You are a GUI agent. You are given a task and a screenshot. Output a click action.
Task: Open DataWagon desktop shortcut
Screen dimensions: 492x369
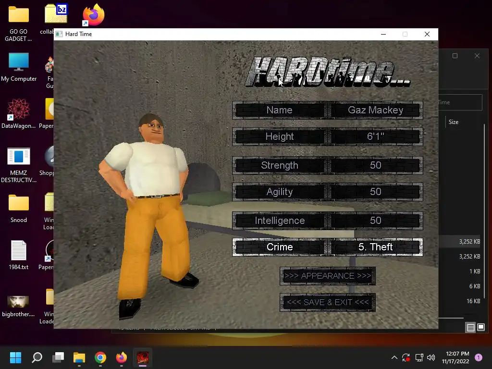19,113
